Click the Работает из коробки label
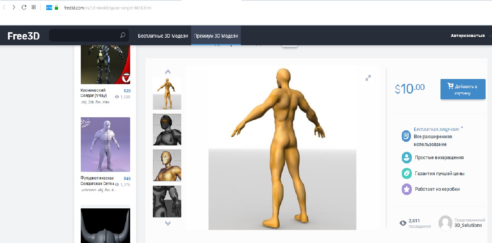 pos(437,189)
